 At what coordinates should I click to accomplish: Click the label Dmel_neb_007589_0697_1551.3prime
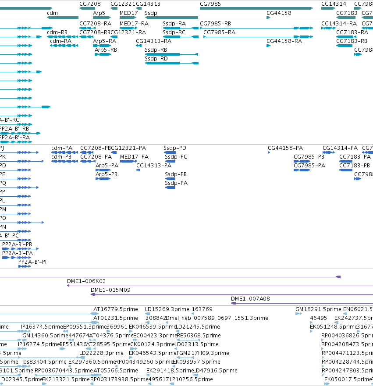point(217,318)
